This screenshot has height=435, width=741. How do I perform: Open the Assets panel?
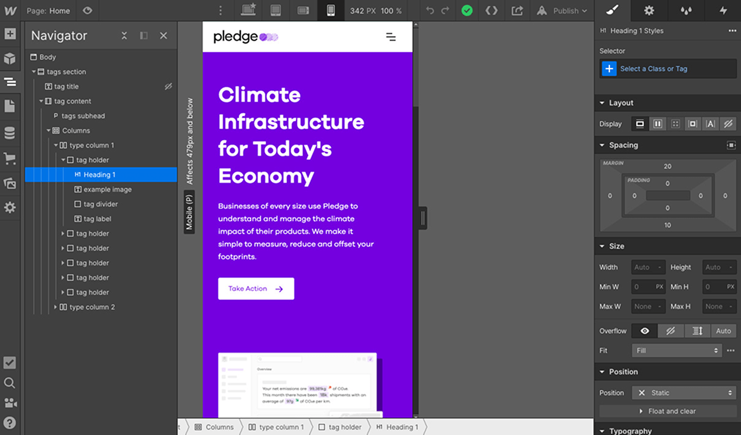click(x=10, y=183)
